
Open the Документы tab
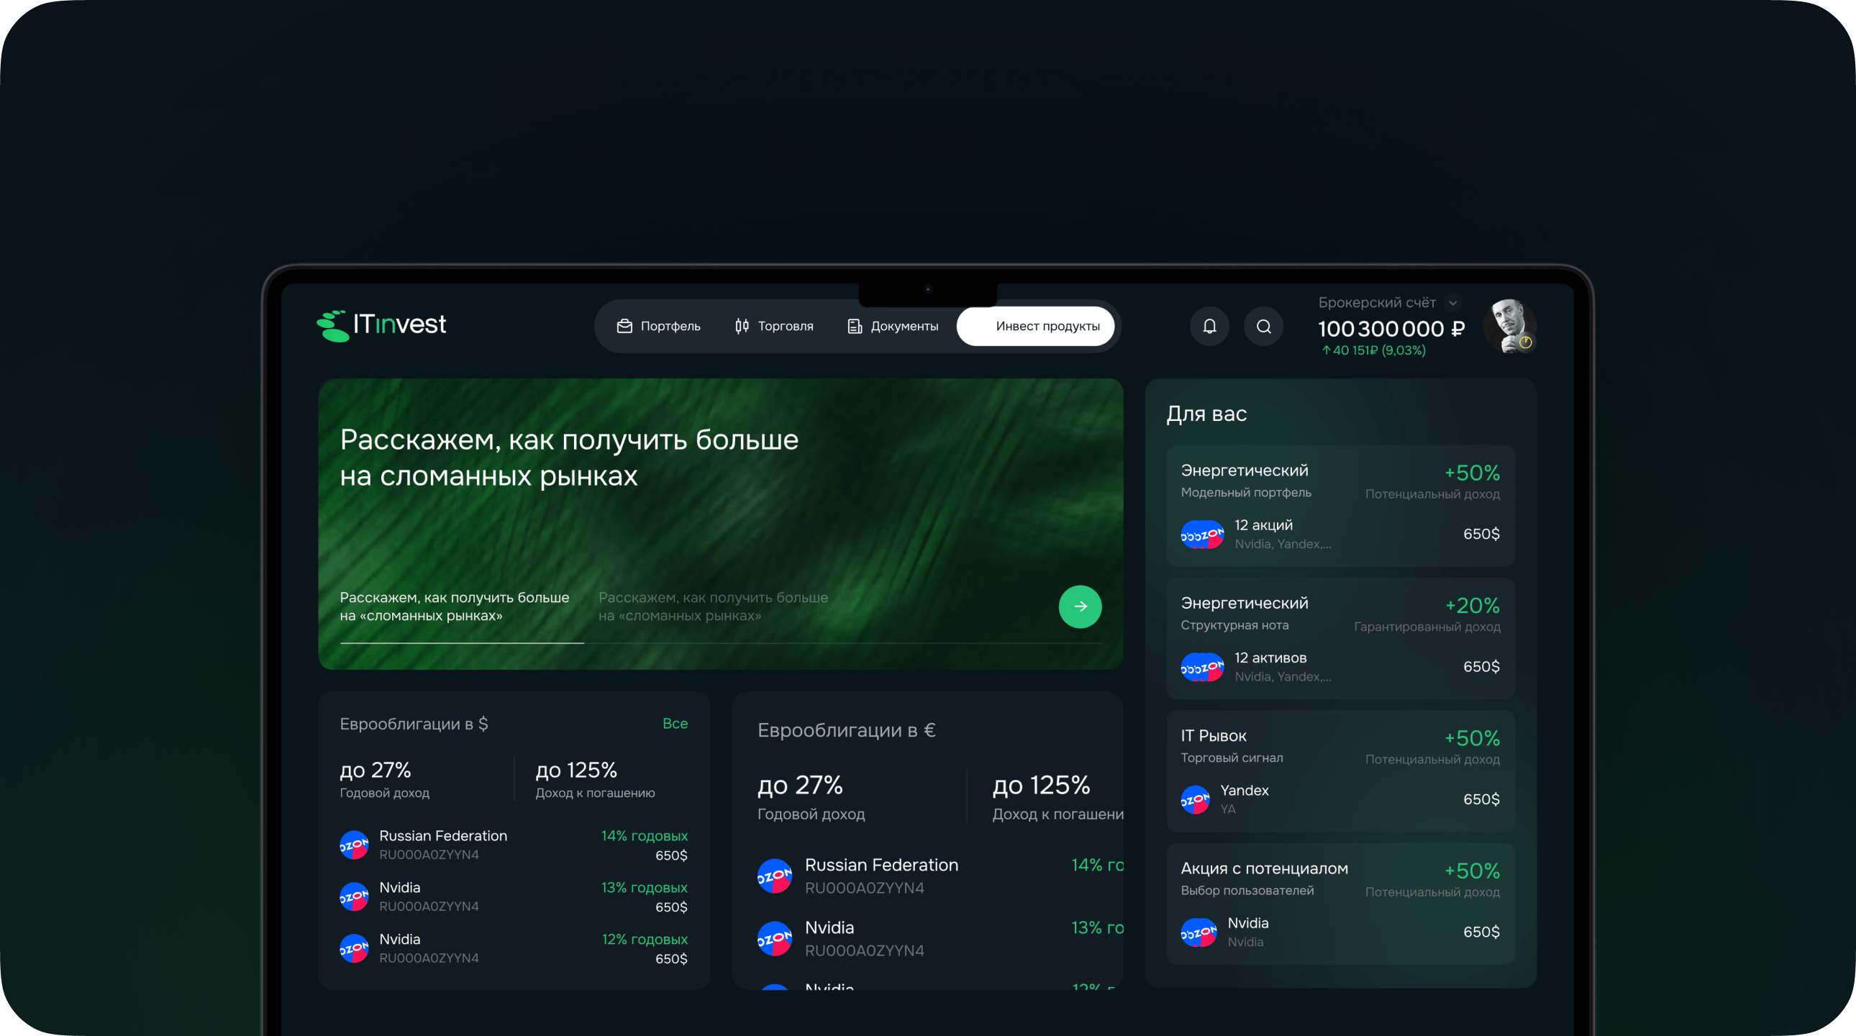[x=893, y=327]
